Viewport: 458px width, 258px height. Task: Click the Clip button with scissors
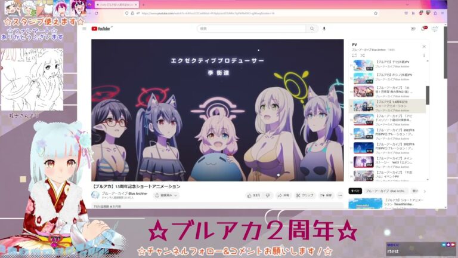click(305, 195)
